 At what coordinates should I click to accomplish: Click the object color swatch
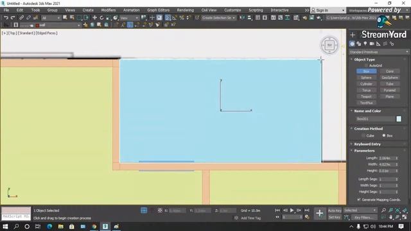click(x=399, y=119)
